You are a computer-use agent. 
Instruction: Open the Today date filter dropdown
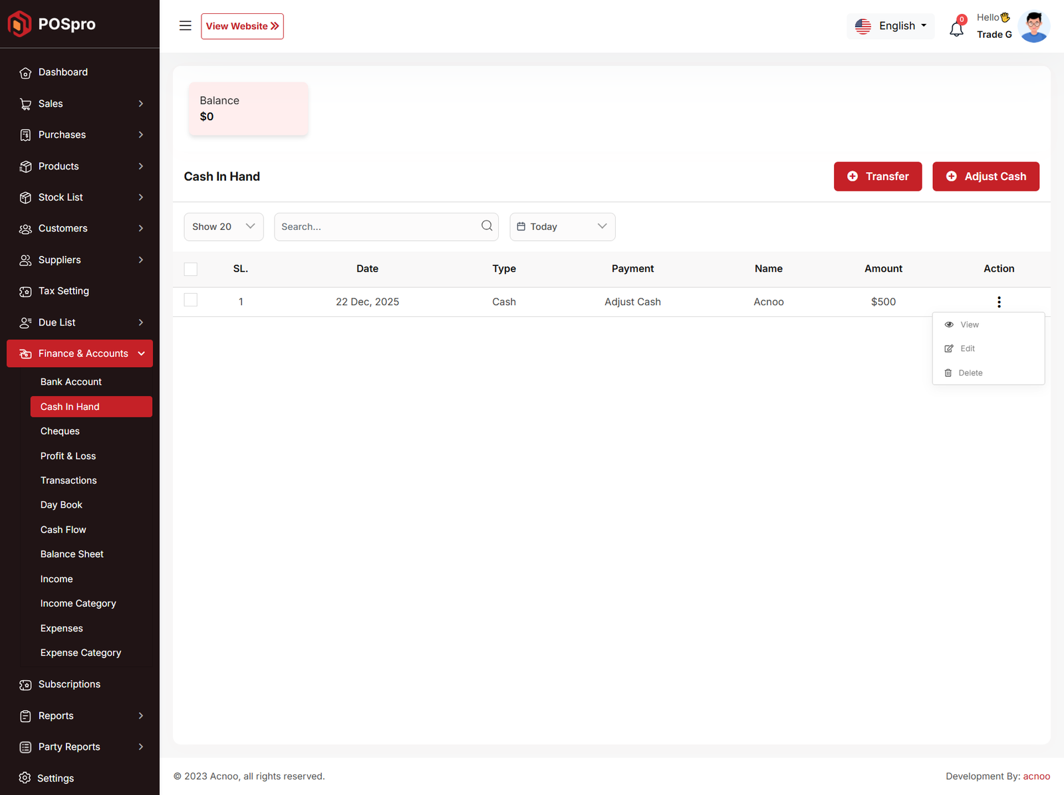[562, 227]
